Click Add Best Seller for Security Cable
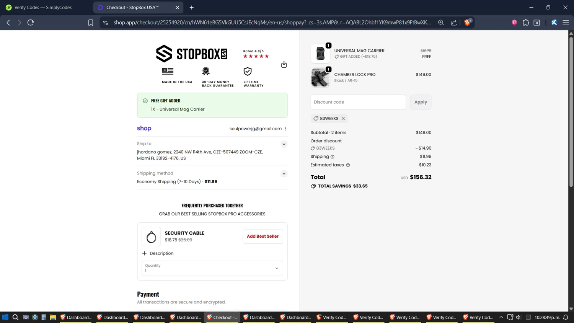 coord(263,236)
